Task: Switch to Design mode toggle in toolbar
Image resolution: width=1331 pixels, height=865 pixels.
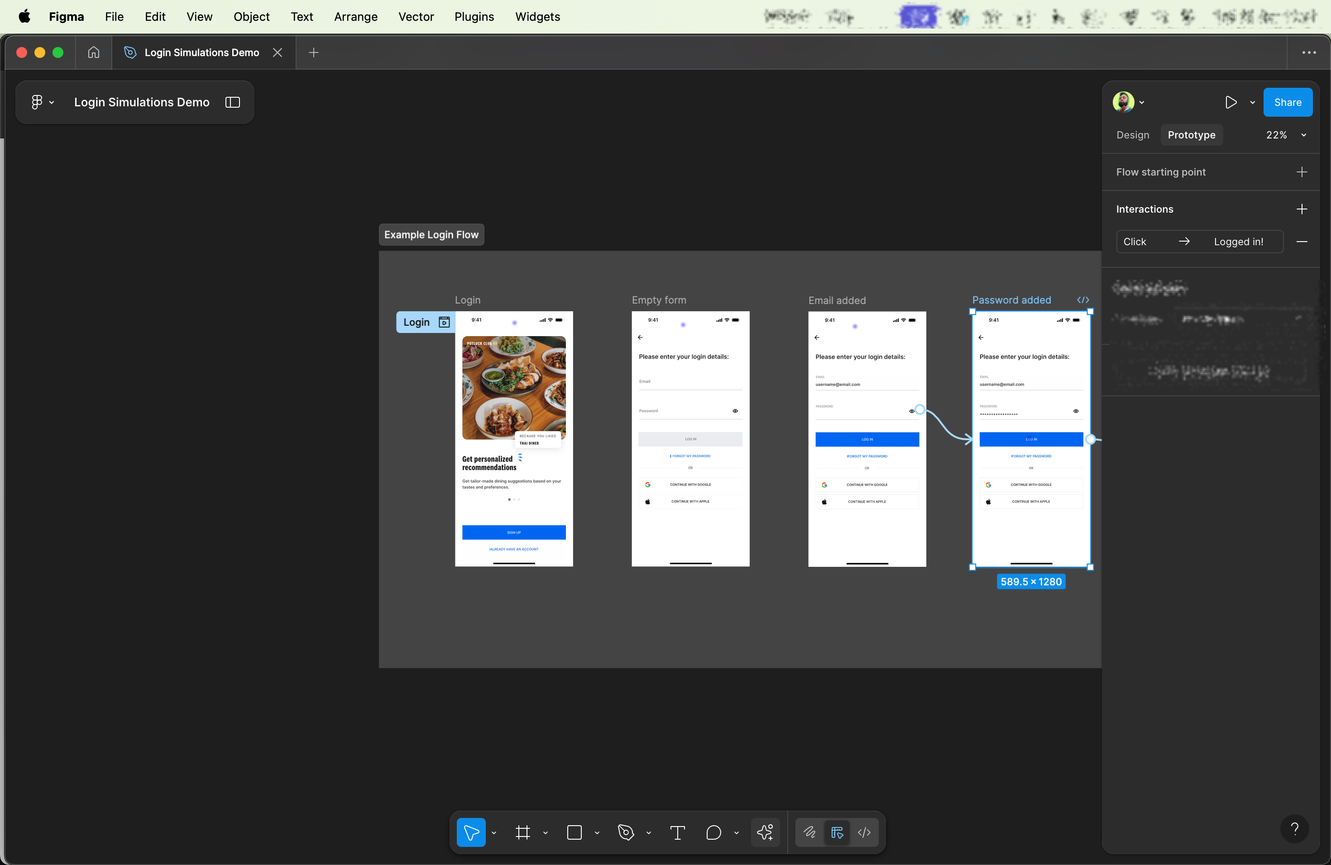Action: click(837, 832)
